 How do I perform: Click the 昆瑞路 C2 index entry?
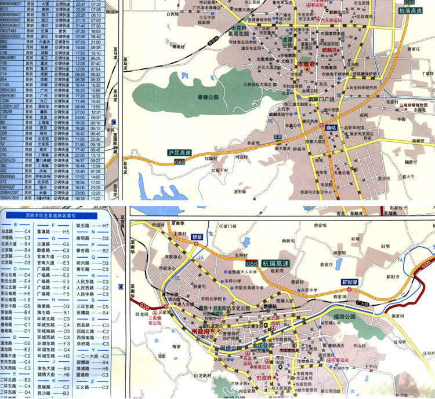coord(53,387)
